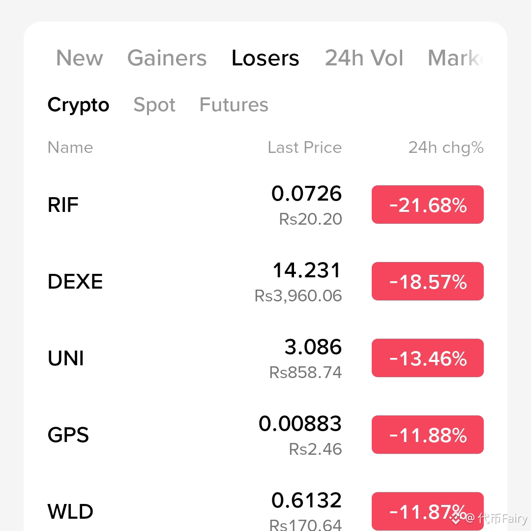Viewport: 531px width, 531px height.
Task: Tap the -13.46% change badge for UNI
Action: coord(428,358)
